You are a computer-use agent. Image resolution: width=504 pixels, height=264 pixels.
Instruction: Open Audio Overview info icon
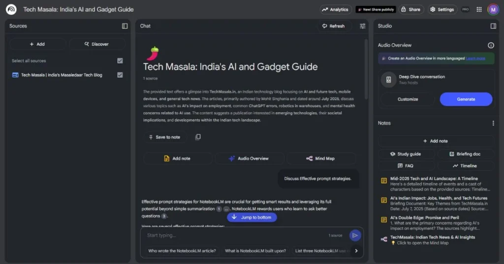(x=491, y=45)
